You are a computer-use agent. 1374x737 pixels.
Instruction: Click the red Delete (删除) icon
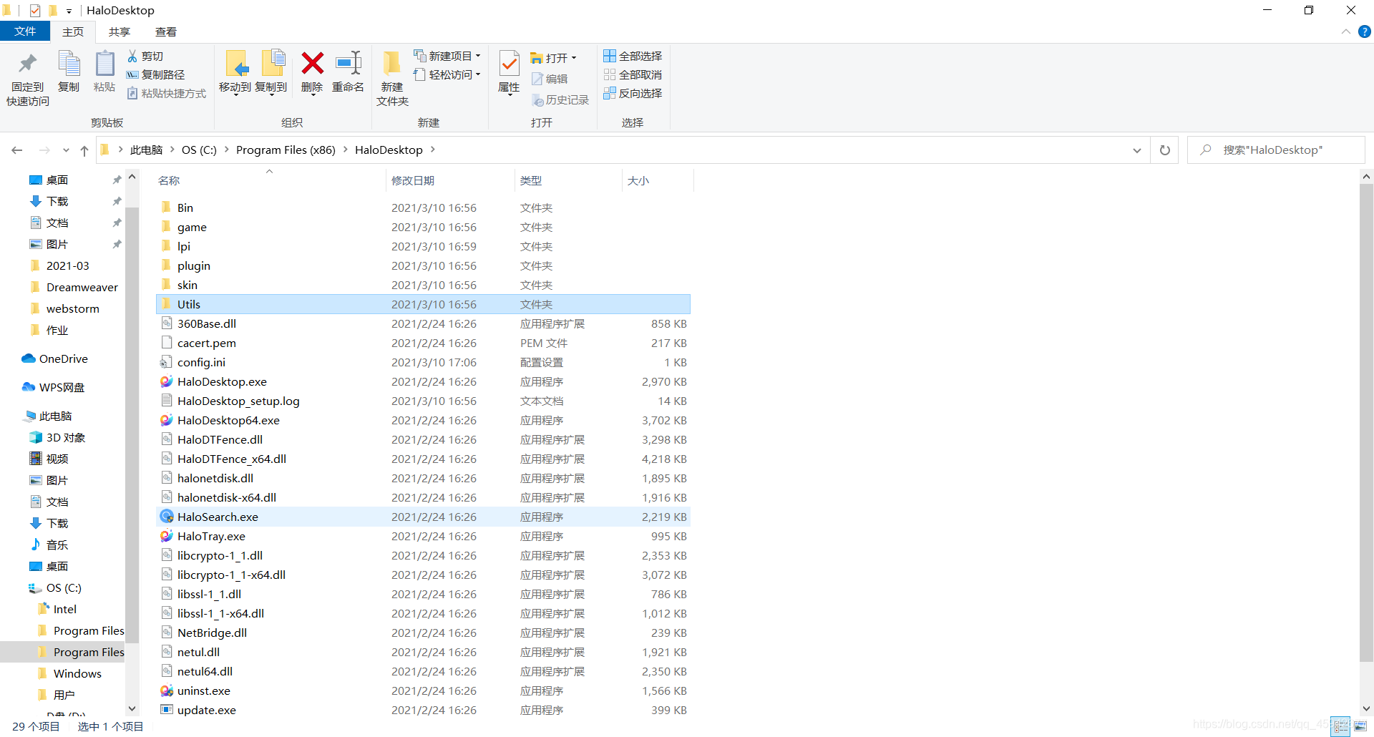[x=312, y=64]
